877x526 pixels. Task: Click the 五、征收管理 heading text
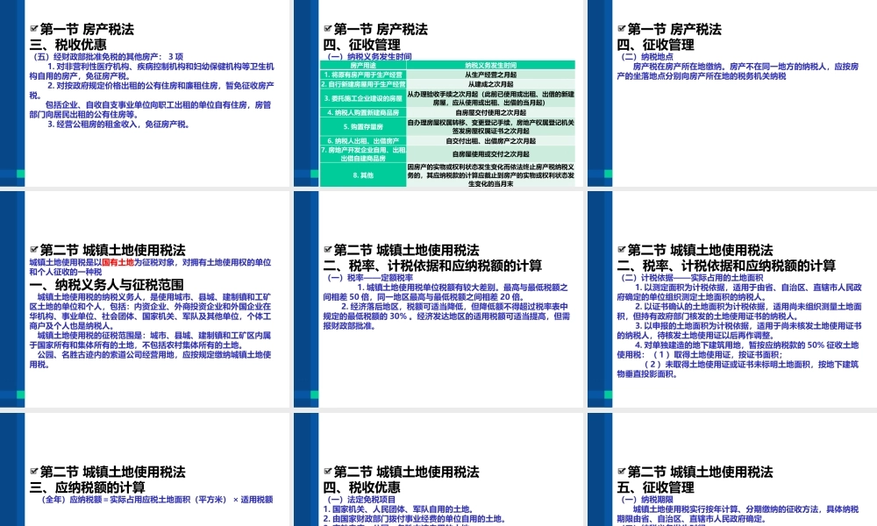tap(657, 486)
